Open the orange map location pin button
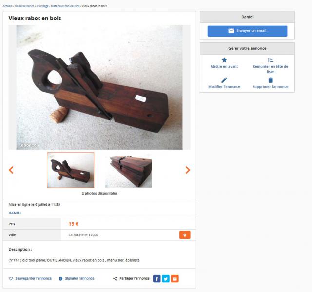The height and width of the screenshot is (292, 312). pyautogui.click(x=185, y=235)
